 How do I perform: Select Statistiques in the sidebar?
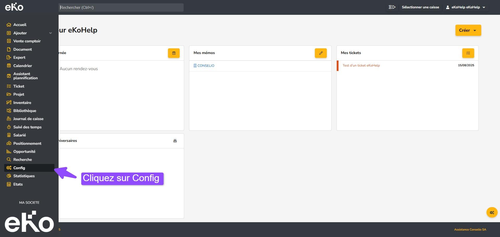pyautogui.click(x=24, y=176)
